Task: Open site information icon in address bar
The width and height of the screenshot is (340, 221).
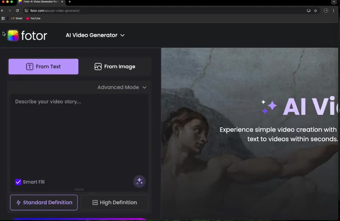Action: (x=26, y=11)
